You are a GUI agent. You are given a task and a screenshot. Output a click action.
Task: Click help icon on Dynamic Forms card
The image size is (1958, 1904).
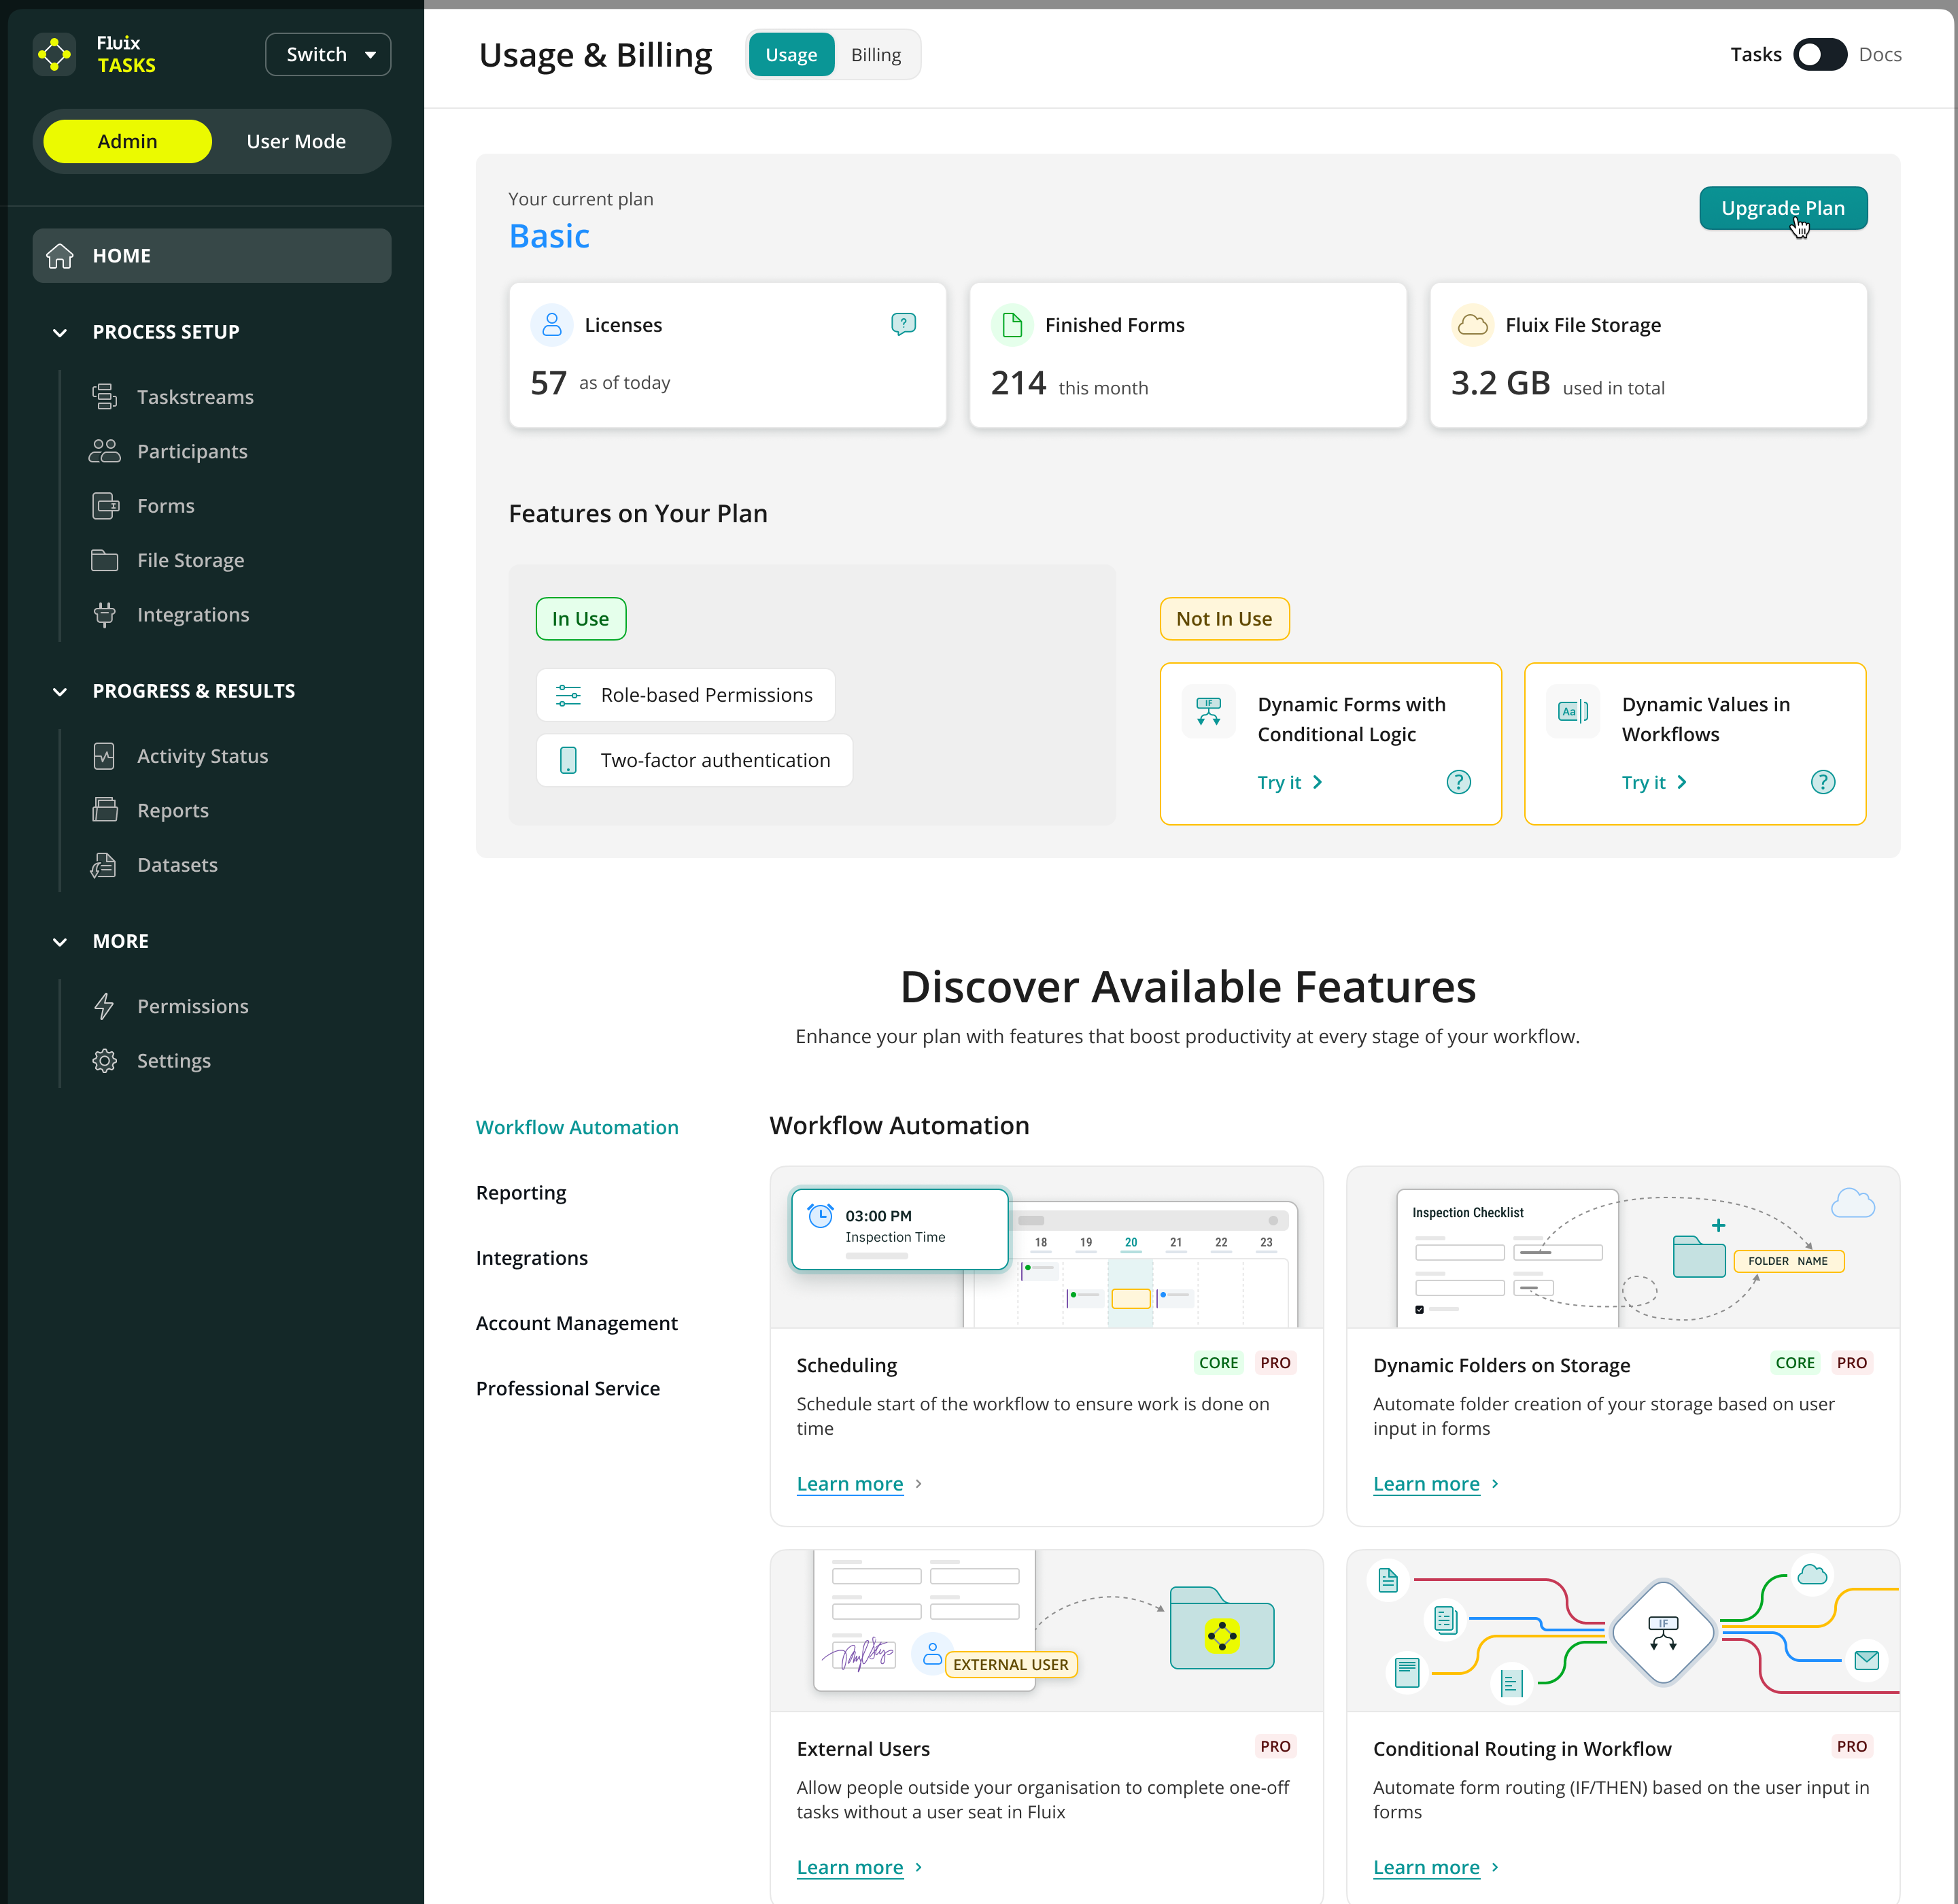coord(1458,782)
